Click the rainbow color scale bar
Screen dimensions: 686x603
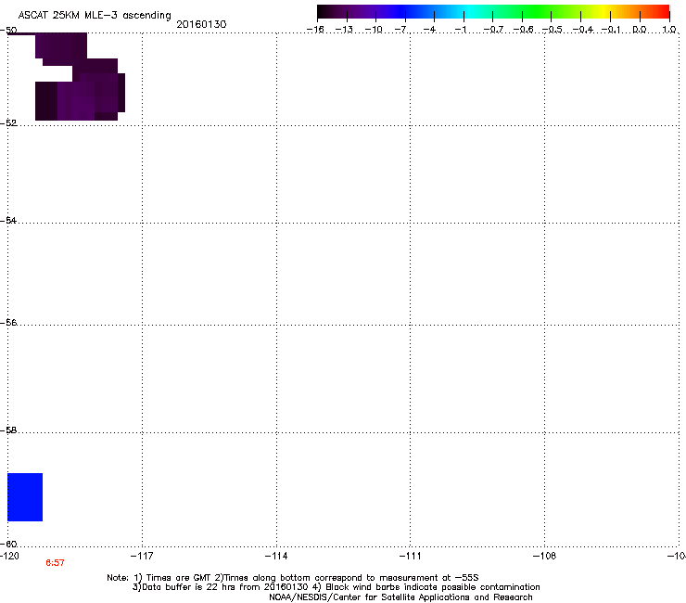[x=493, y=12]
